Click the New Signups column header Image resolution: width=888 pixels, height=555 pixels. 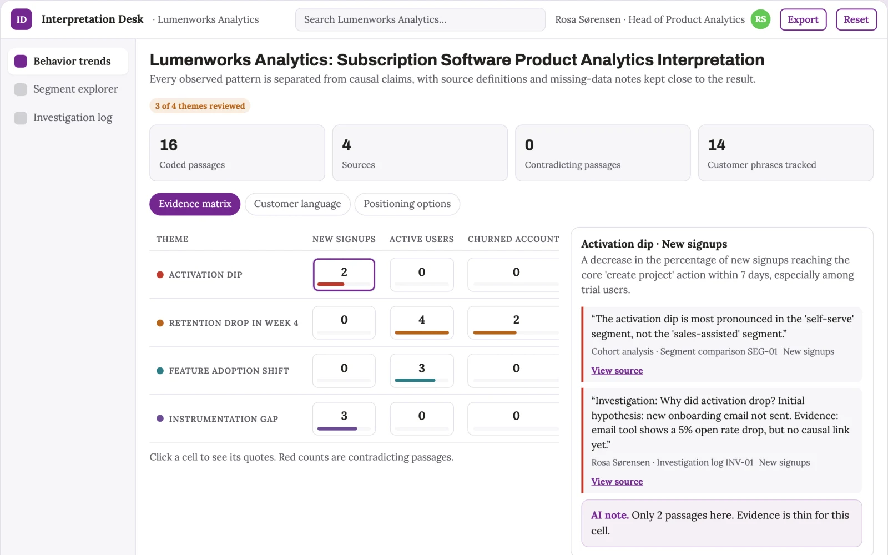coord(344,239)
